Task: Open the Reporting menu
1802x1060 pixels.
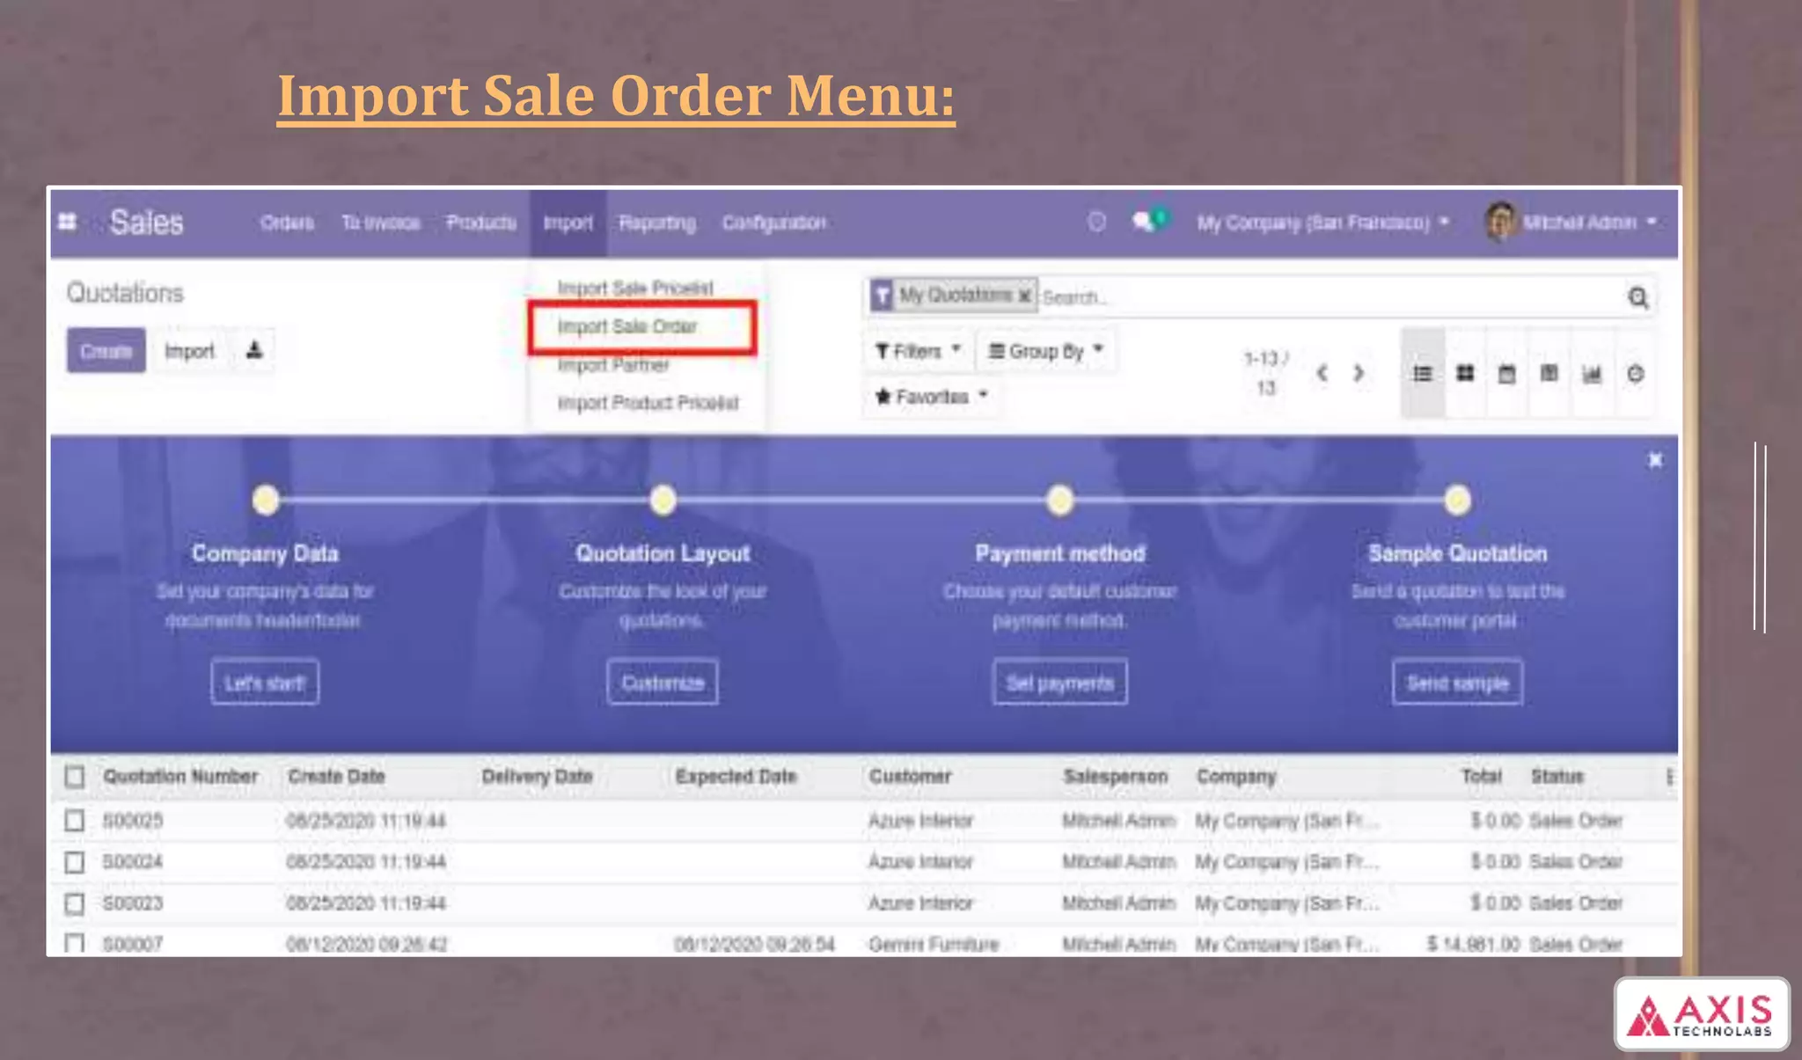Action: tap(656, 223)
